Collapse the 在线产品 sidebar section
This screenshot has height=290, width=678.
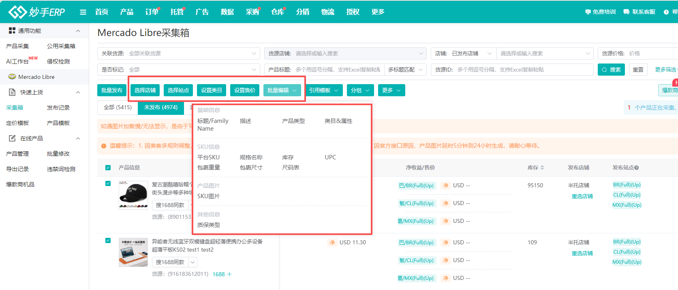tap(78, 138)
